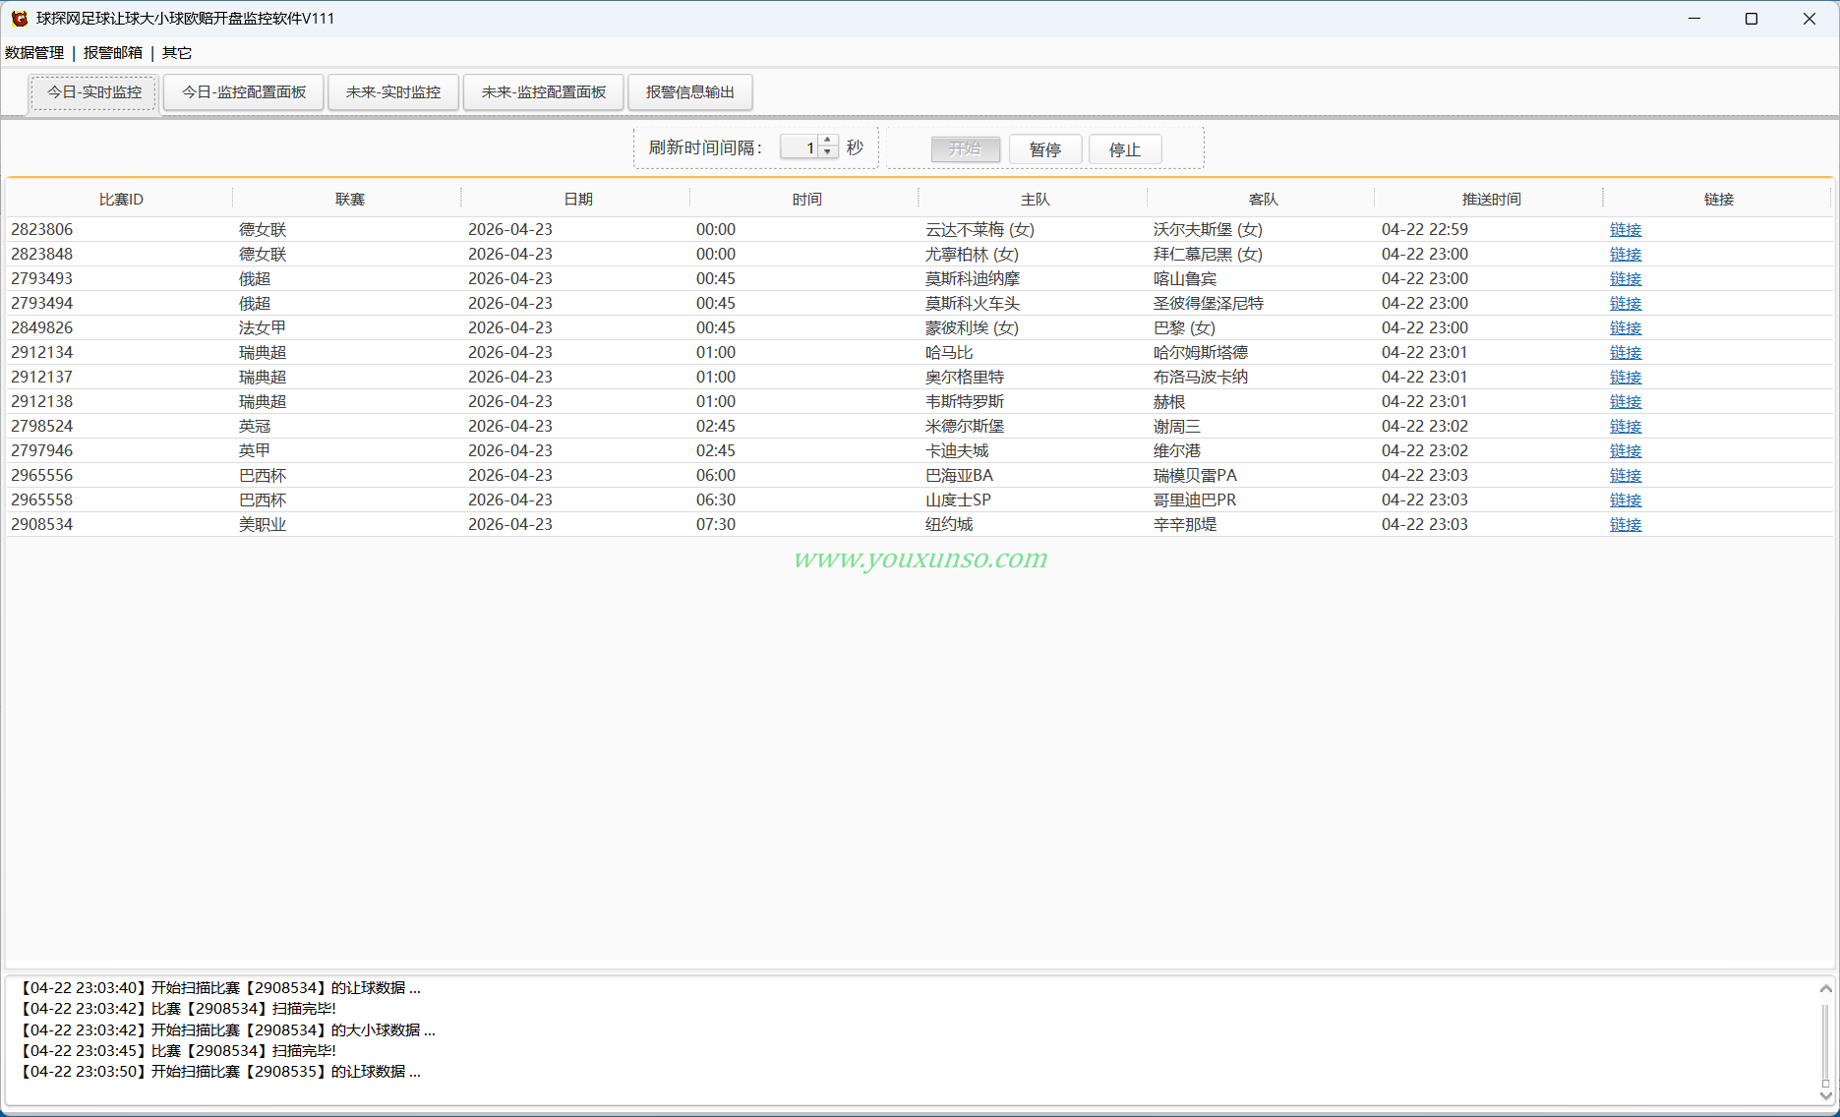Click the 开始 button

pyautogui.click(x=965, y=149)
